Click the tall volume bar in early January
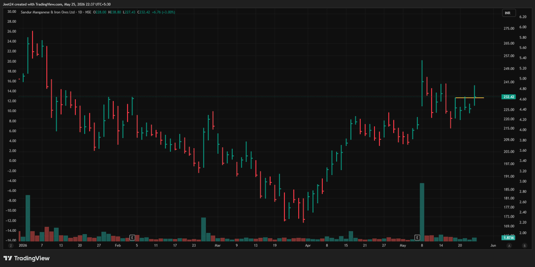Screen dimensions: 535x267 click(28, 218)
